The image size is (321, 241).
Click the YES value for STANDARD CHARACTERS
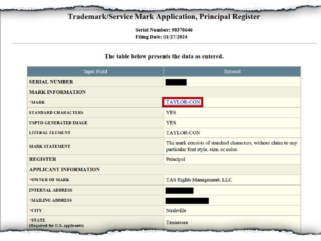pos(171,113)
